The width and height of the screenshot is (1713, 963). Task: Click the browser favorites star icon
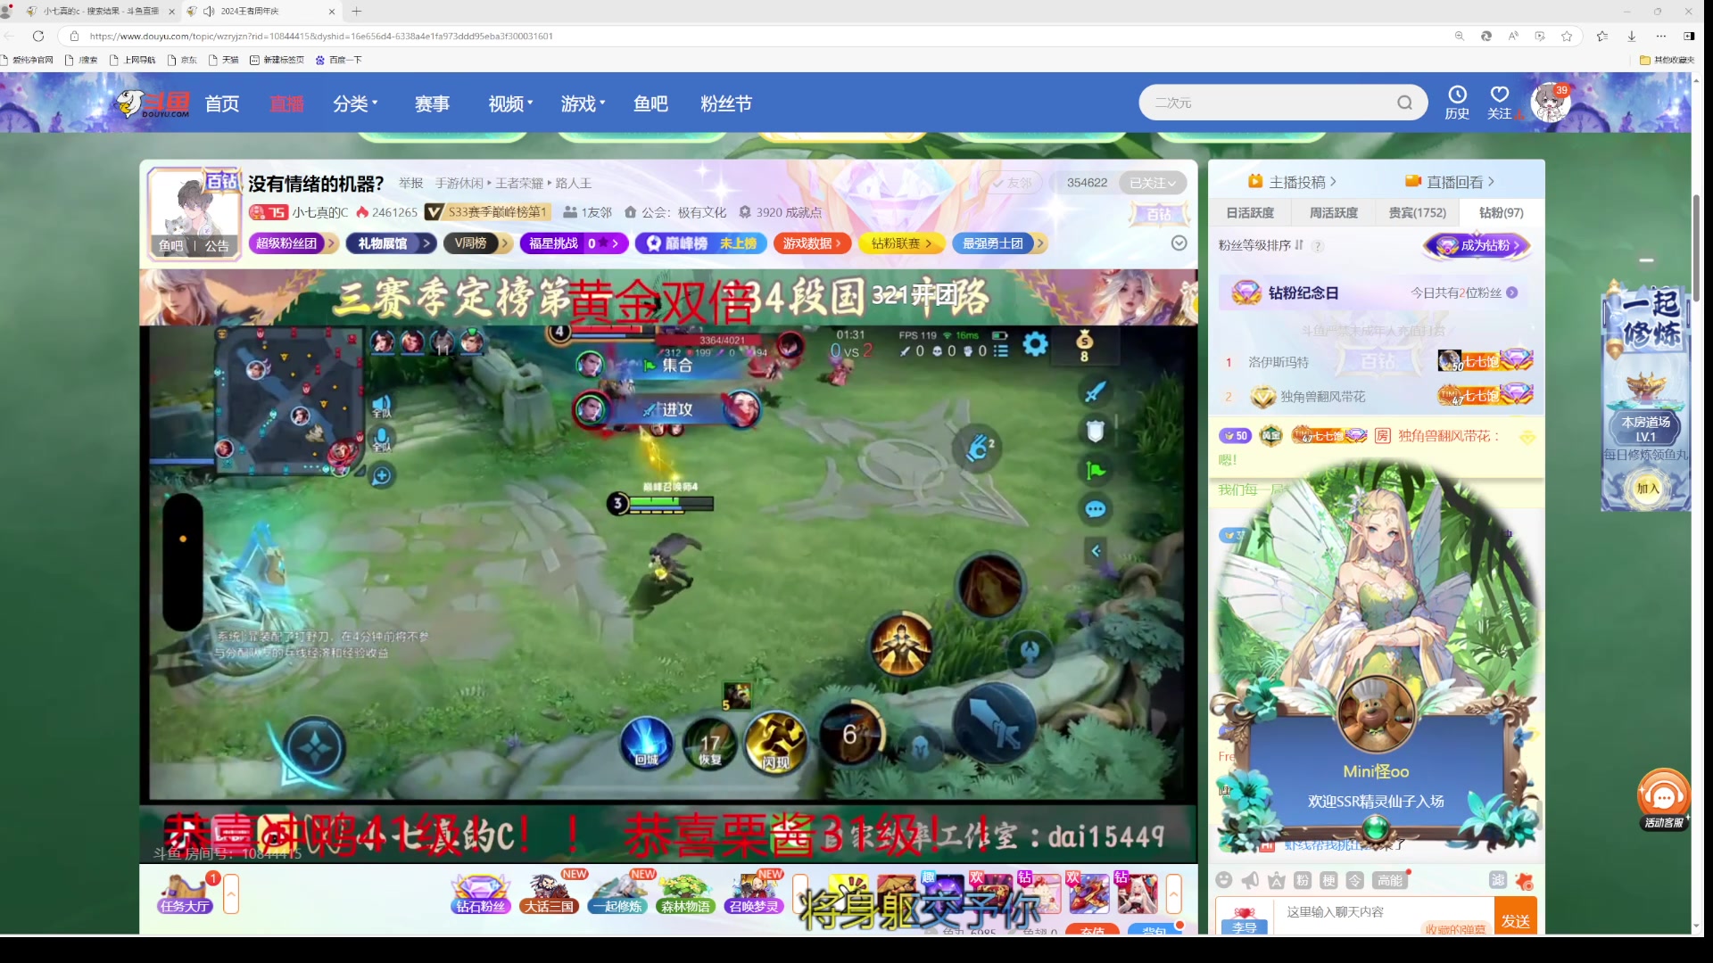1567,36
